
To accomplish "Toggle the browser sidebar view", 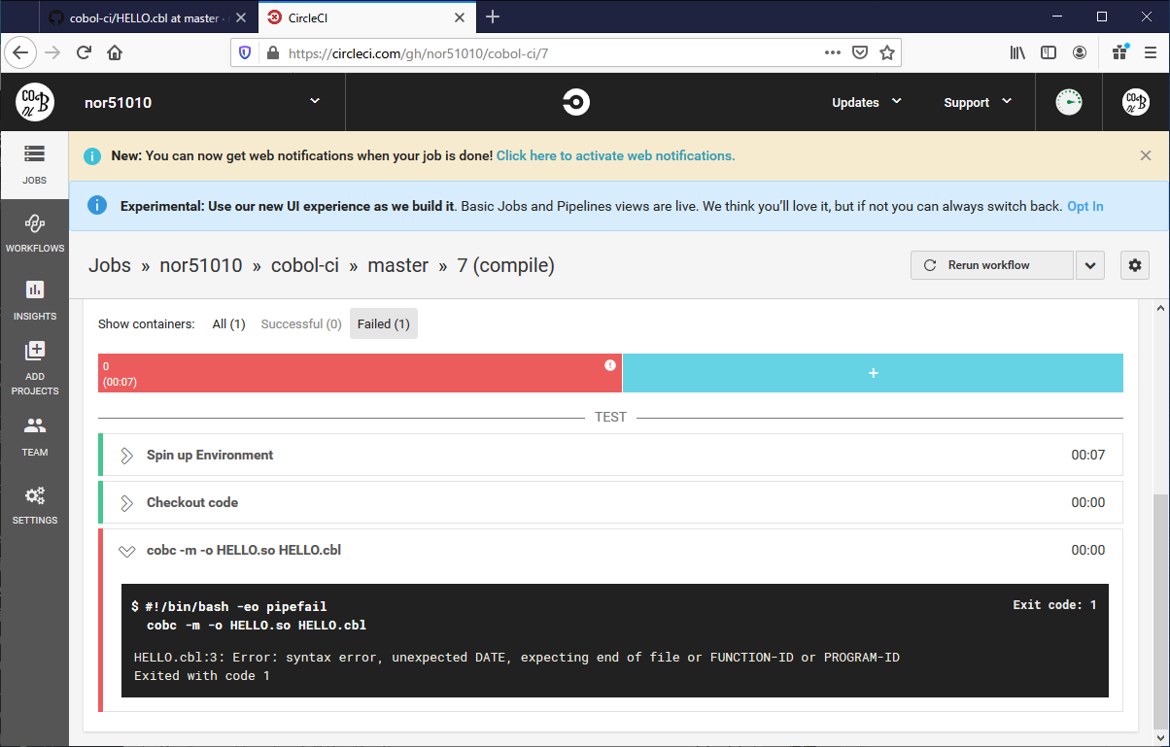I will (x=1049, y=52).
